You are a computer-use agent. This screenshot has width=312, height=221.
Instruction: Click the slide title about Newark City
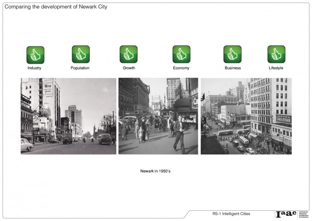click(x=56, y=7)
